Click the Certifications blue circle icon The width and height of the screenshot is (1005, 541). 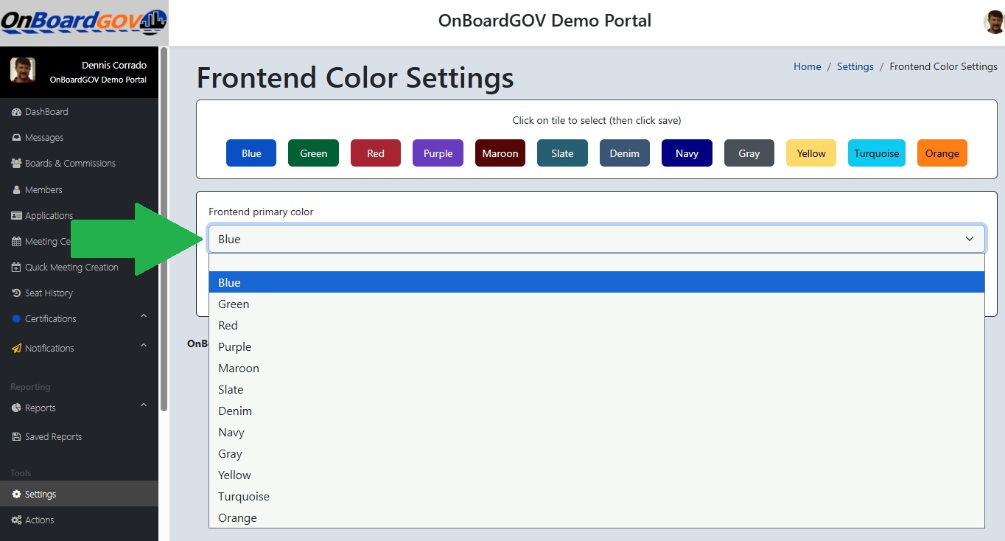click(17, 318)
